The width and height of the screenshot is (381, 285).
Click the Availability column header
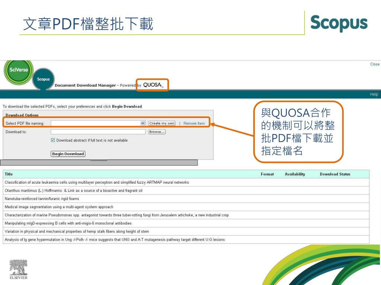point(295,174)
